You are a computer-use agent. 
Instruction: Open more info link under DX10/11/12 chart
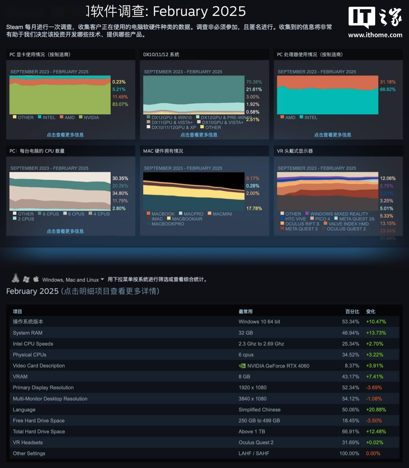[x=199, y=135]
